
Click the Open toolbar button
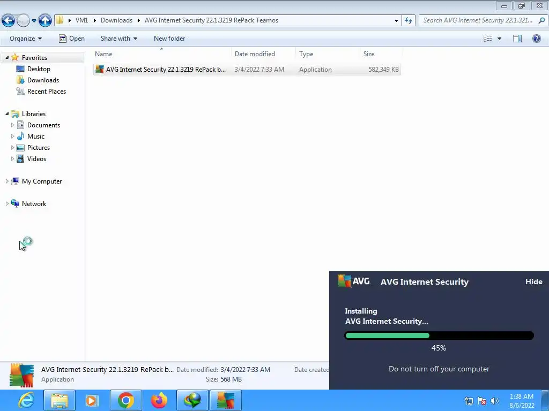[x=72, y=39]
